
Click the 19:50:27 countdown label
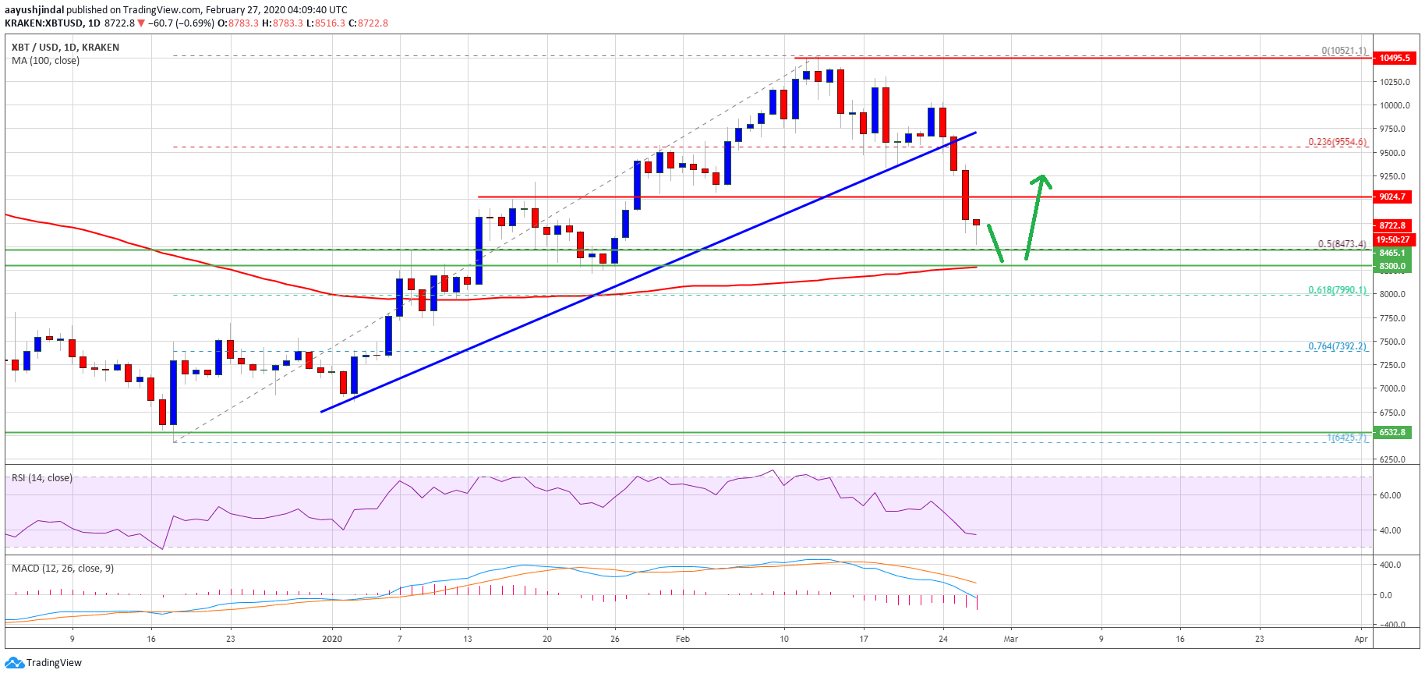[x=1392, y=239]
